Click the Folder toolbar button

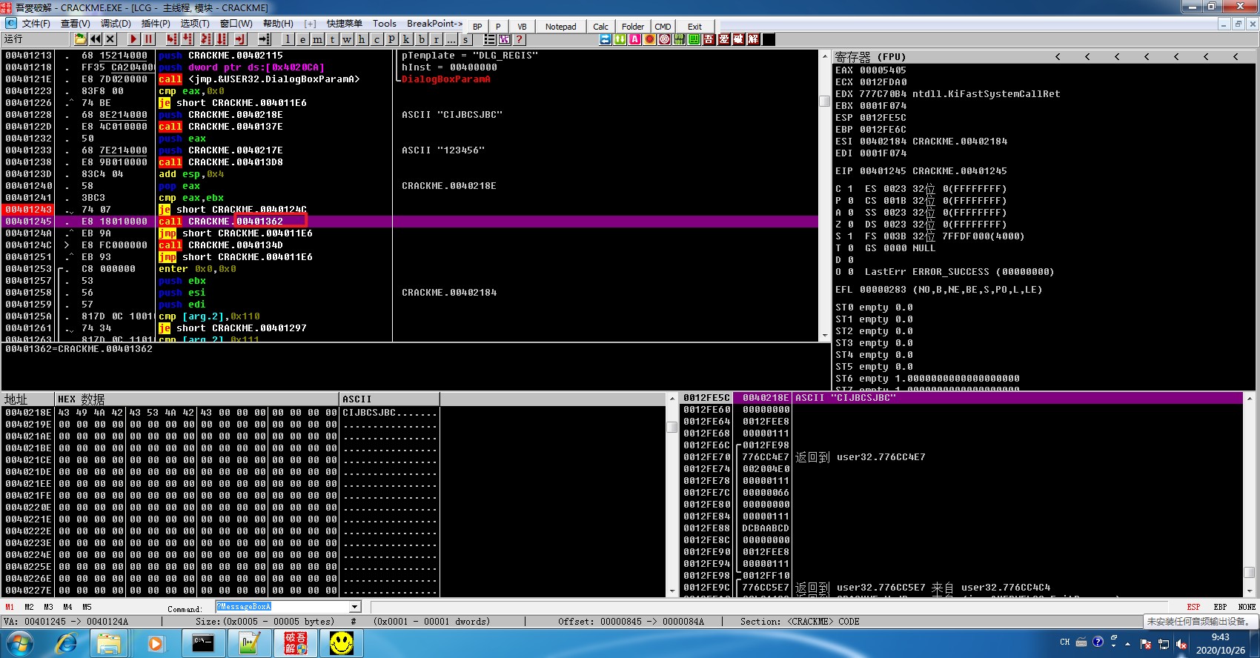[x=632, y=27]
